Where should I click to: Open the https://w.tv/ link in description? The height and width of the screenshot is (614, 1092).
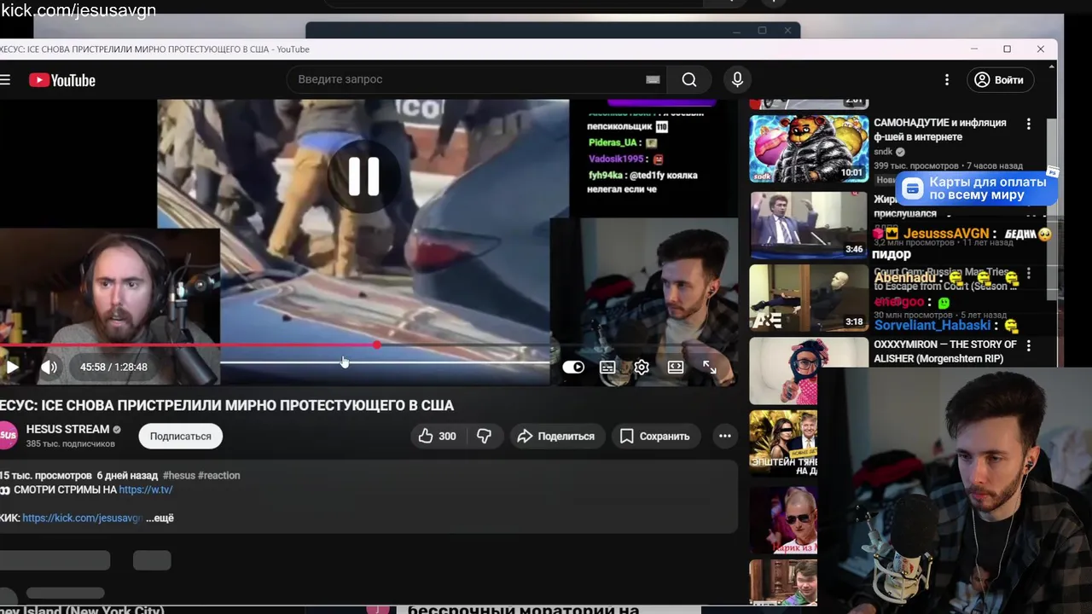(146, 489)
